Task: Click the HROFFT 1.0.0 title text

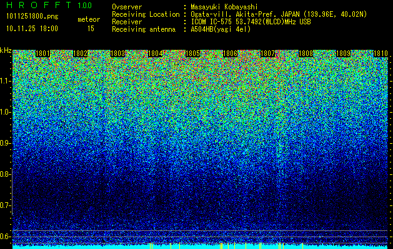Action: 49,5
